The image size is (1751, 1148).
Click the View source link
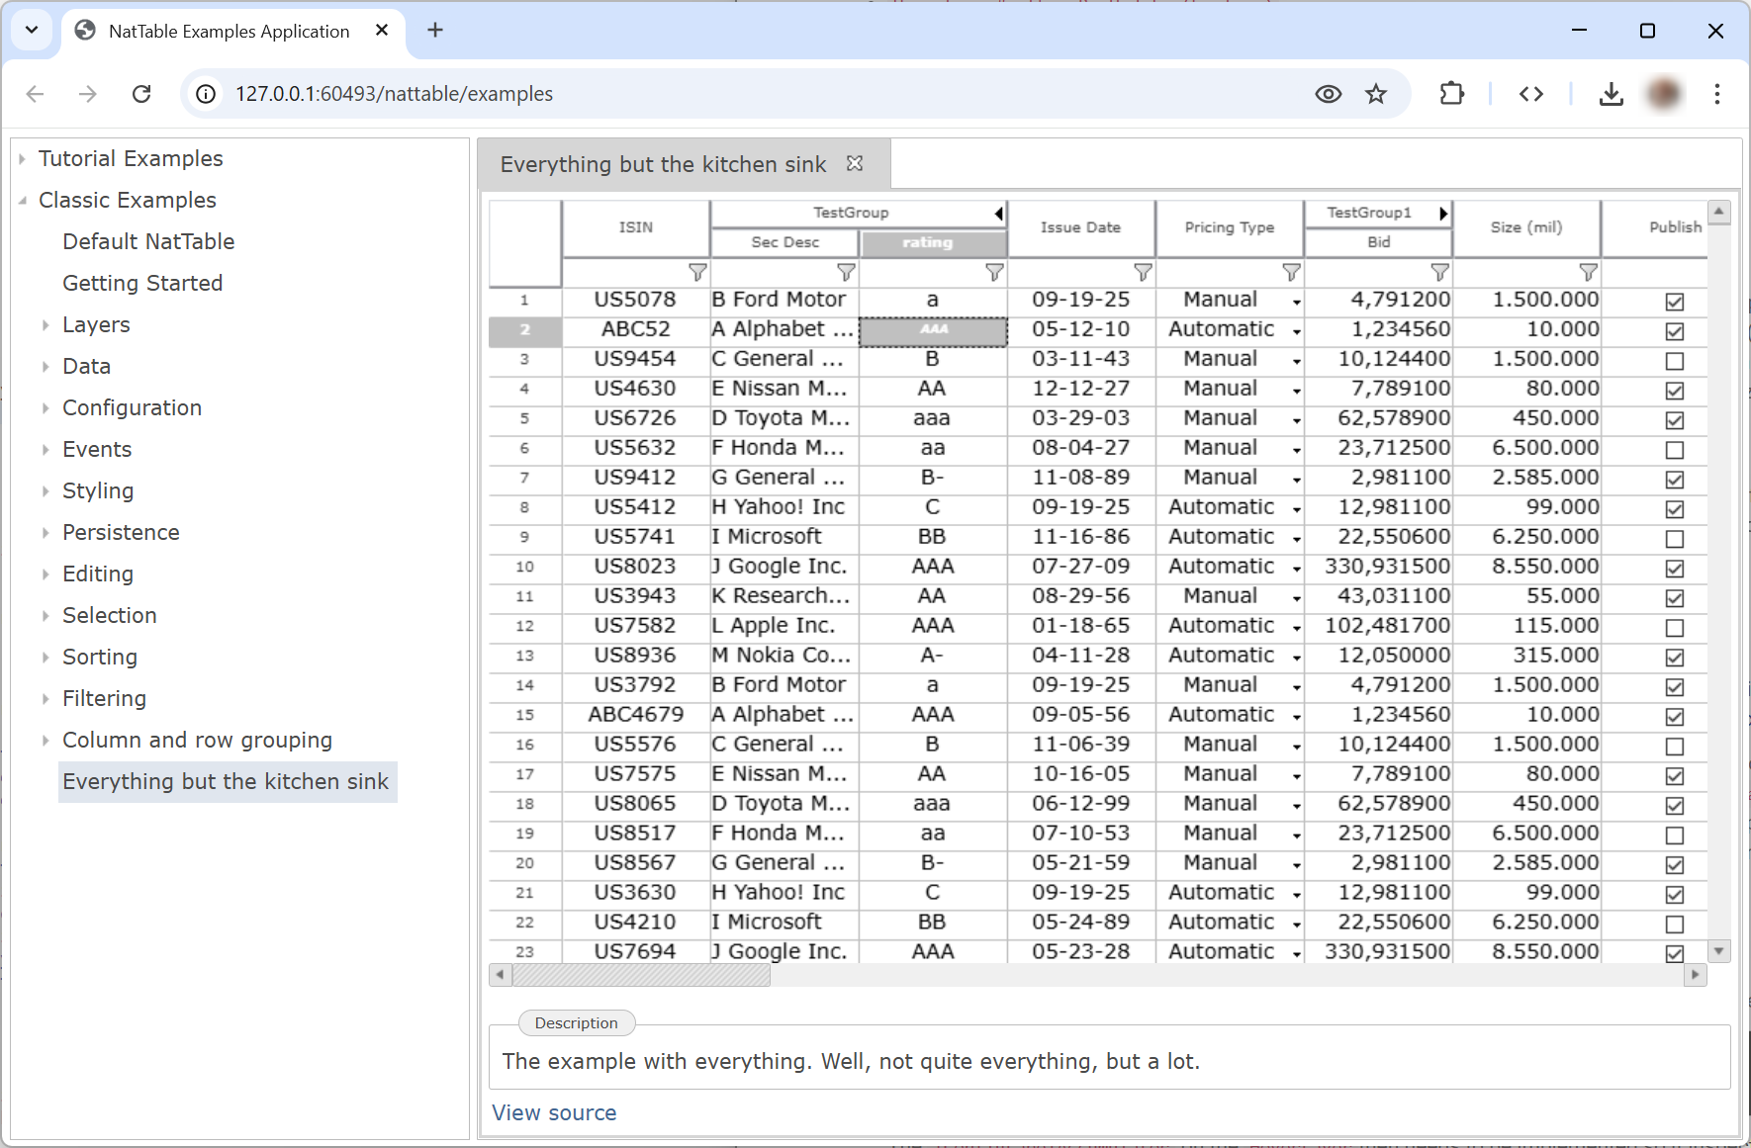[x=554, y=1113]
